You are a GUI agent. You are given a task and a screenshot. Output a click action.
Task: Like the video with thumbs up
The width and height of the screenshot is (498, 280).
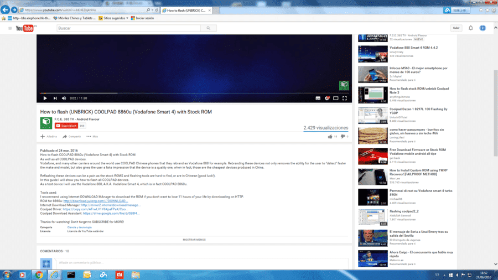(x=330, y=137)
